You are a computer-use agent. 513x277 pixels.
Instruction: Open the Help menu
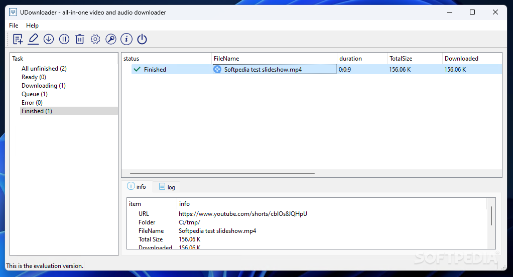pyautogui.click(x=33, y=26)
